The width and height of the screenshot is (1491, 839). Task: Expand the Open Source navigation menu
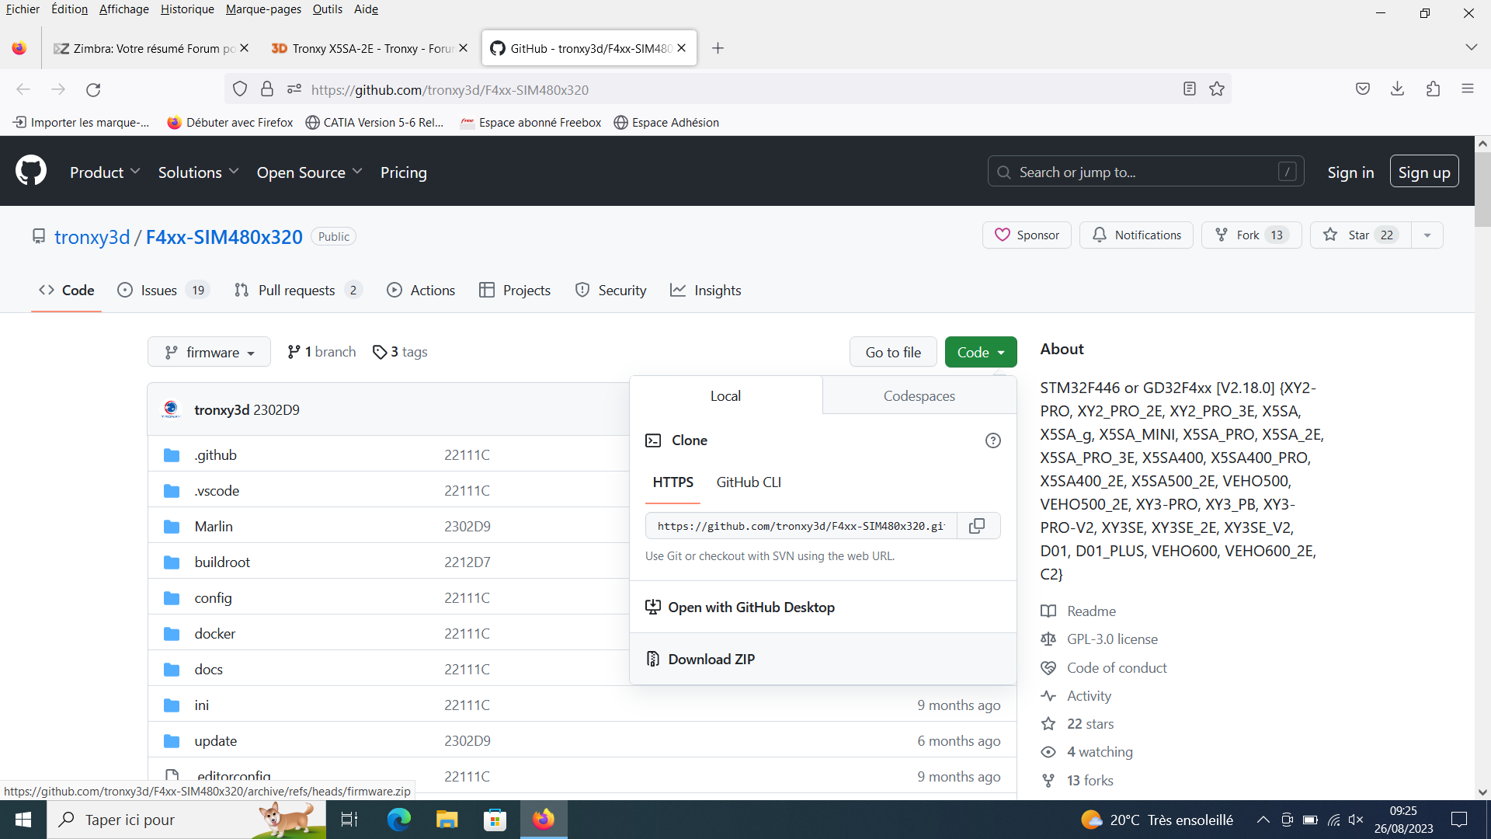(x=309, y=172)
